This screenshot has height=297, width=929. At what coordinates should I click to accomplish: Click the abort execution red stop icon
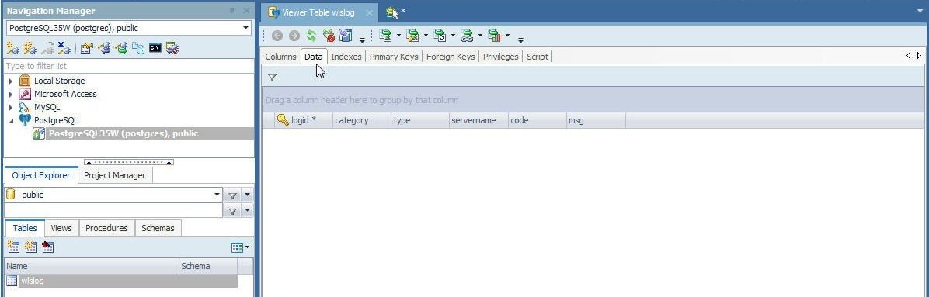329,36
